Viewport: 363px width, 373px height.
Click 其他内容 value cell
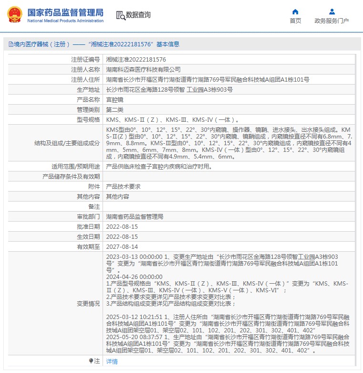click(x=118, y=196)
